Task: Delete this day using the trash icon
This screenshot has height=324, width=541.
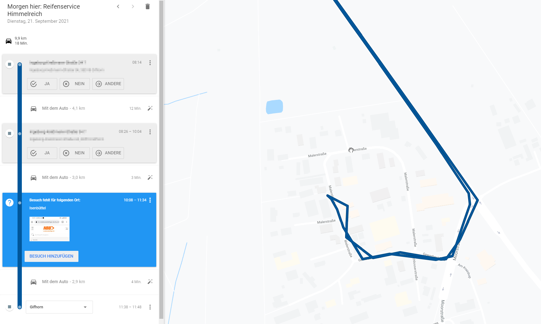Action: pyautogui.click(x=148, y=6)
